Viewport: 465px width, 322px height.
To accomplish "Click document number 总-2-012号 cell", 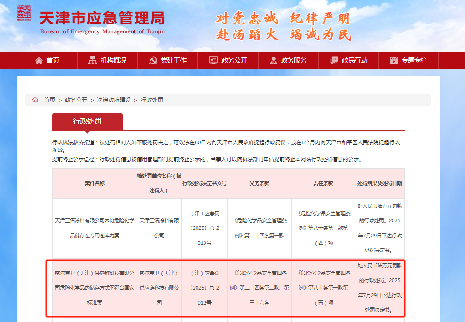I will (205, 288).
